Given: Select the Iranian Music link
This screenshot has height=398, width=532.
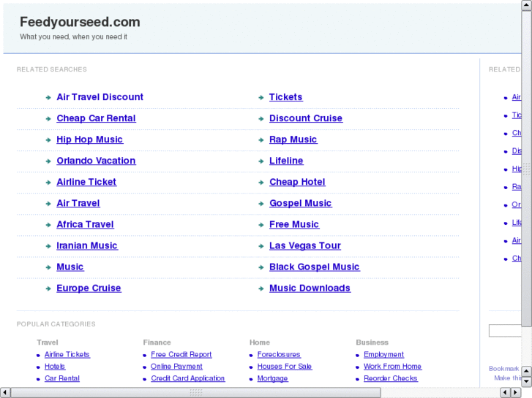Looking at the screenshot, I should coord(87,245).
